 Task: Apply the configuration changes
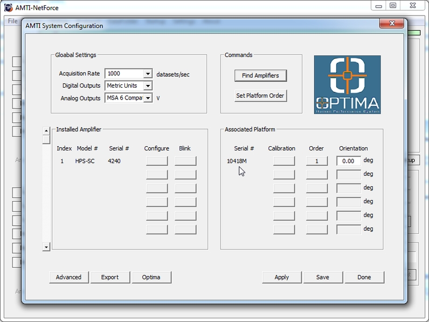(281, 277)
